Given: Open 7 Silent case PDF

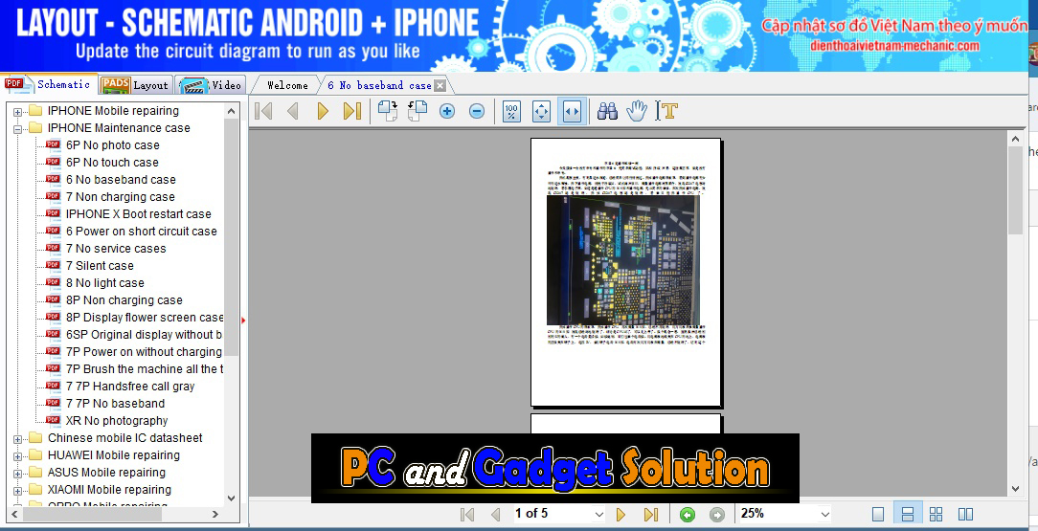Looking at the screenshot, I should click(x=100, y=266).
